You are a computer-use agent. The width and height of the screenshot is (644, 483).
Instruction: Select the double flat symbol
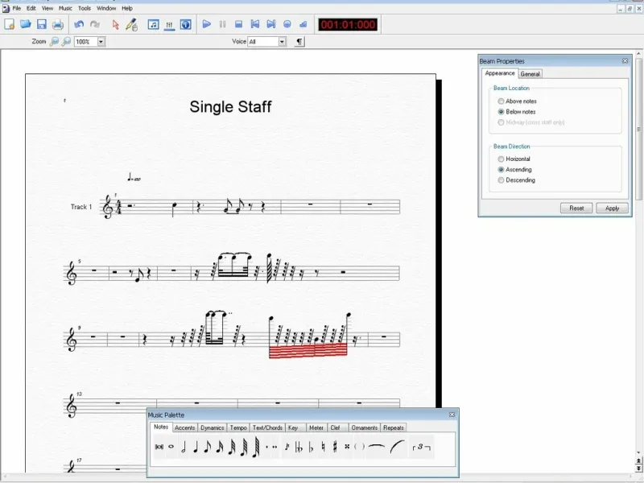pos(299,447)
